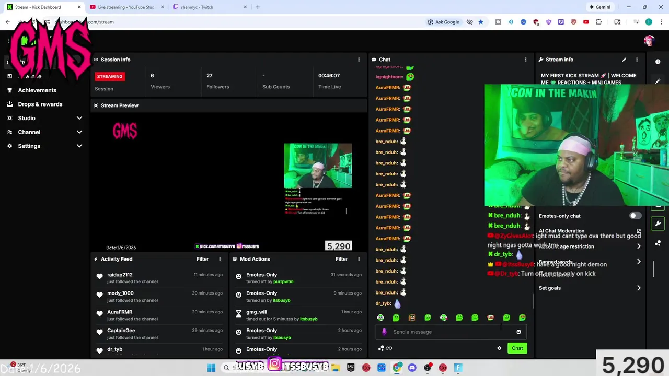Bookmark this page with the star icon
Image resolution: width=669 pixels, height=376 pixels.
click(x=481, y=22)
